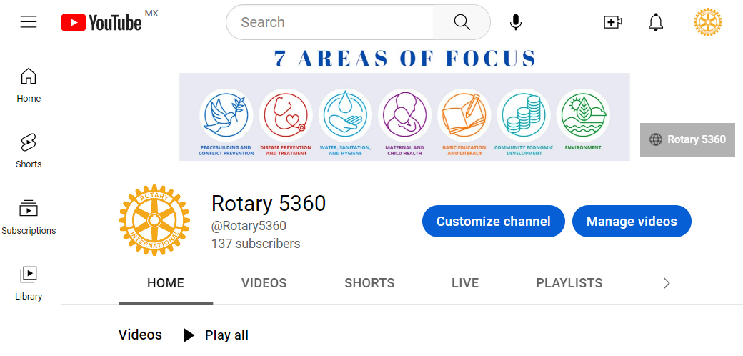Viewport: 743px width, 356px height.
Task: Open the hamburger guide menu
Action: click(29, 22)
